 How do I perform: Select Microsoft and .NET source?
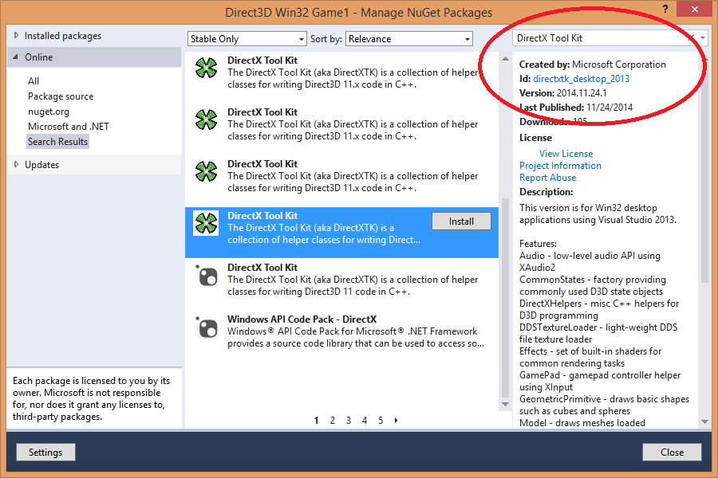(69, 126)
